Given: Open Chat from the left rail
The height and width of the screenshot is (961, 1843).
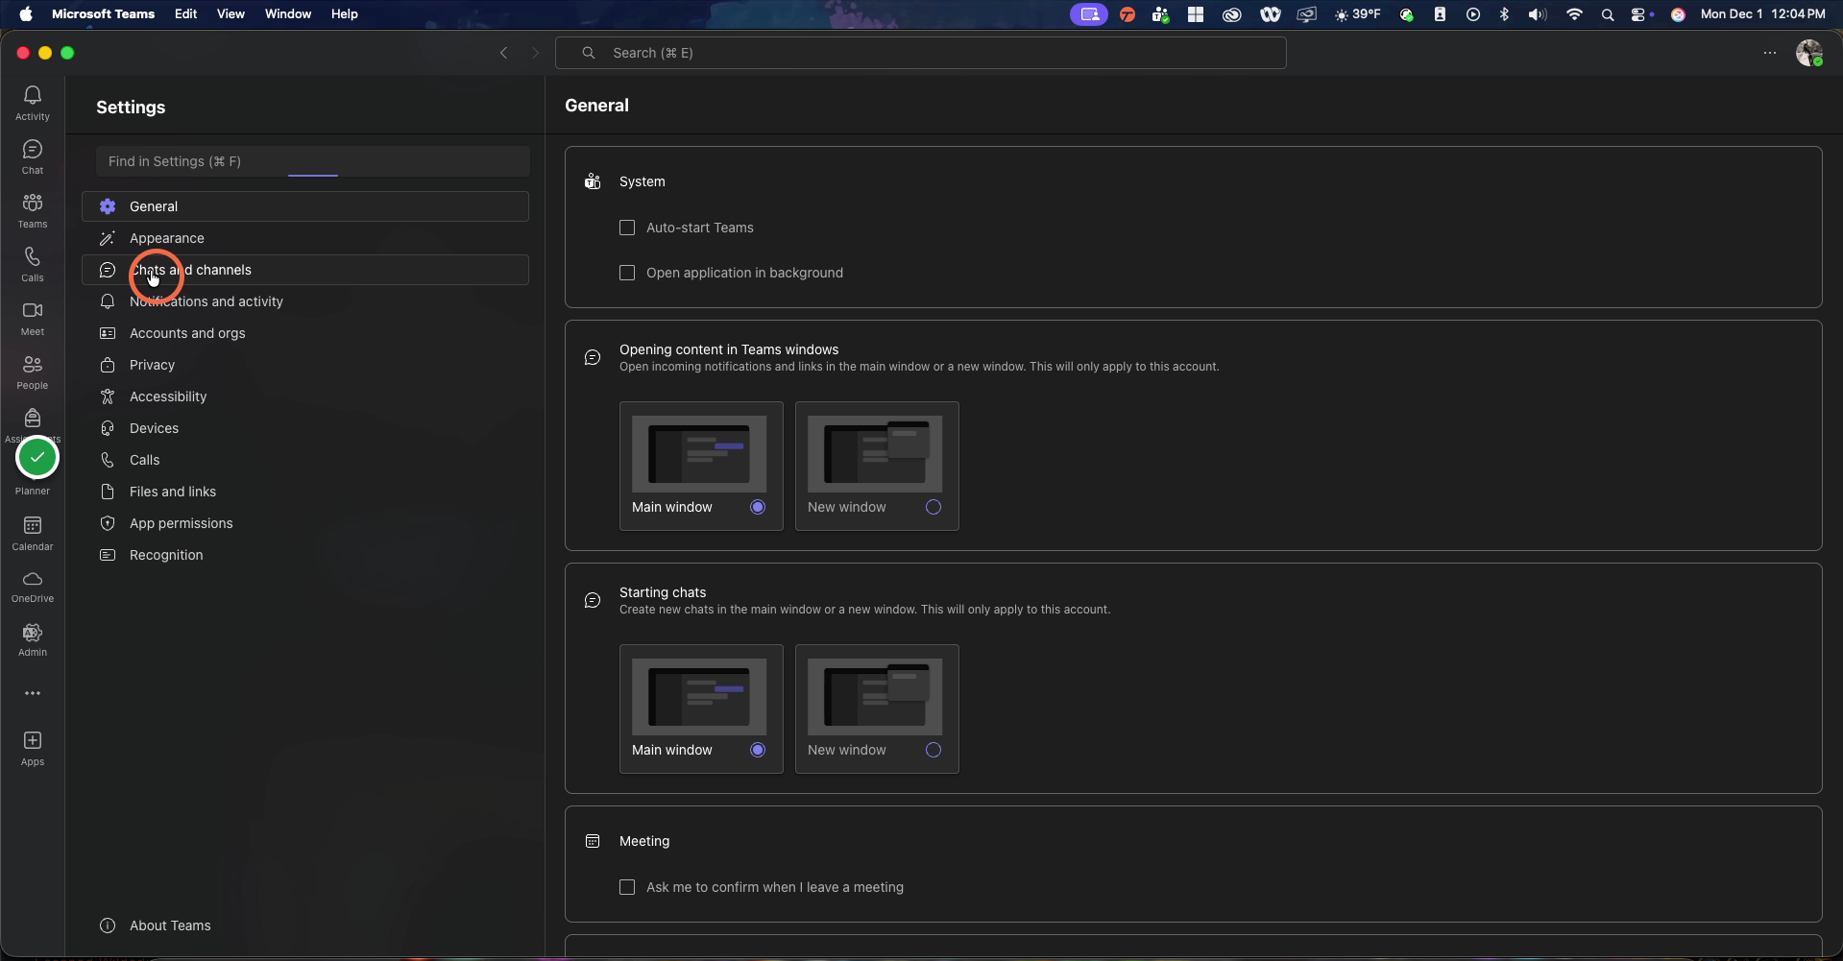Looking at the screenshot, I should [33, 156].
